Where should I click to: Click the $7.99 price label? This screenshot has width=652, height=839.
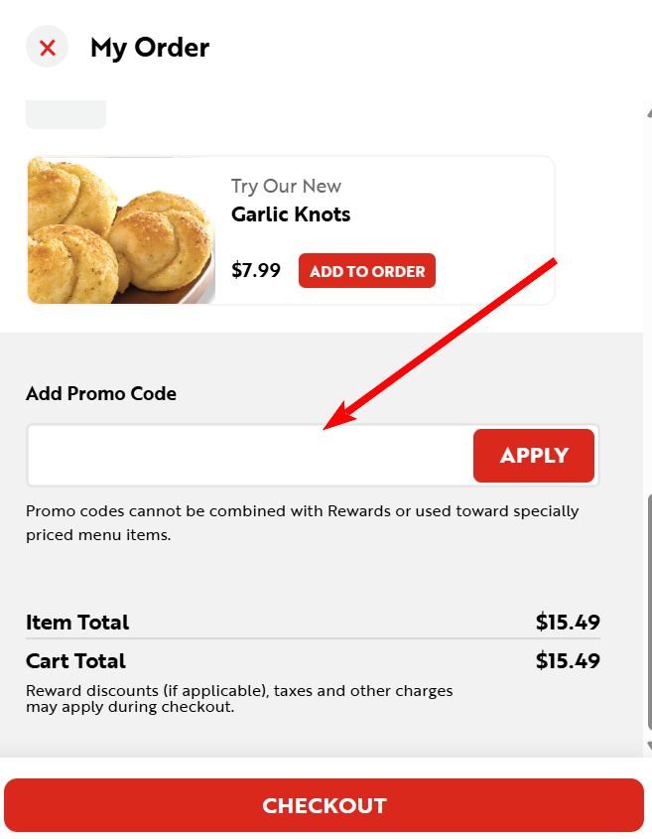pyautogui.click(x=255, y=270)
